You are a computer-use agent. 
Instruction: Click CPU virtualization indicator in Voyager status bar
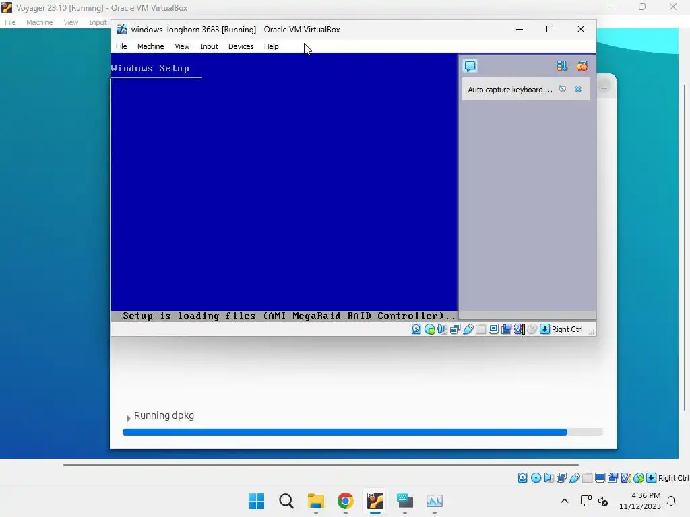pos(626,478)
